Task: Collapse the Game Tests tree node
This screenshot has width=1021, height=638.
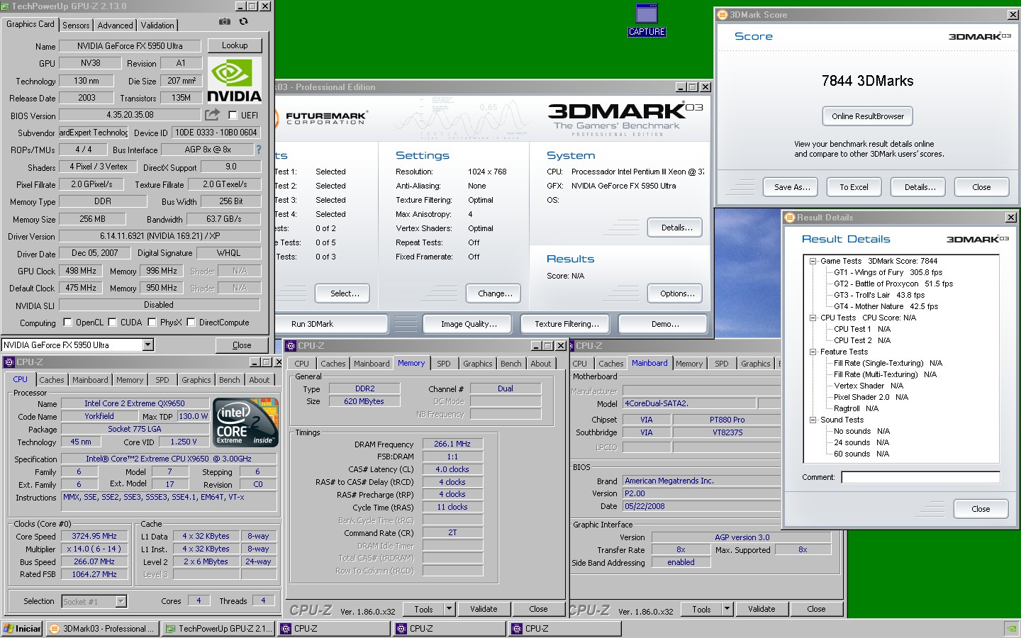Action: click(x=813, y=261)
